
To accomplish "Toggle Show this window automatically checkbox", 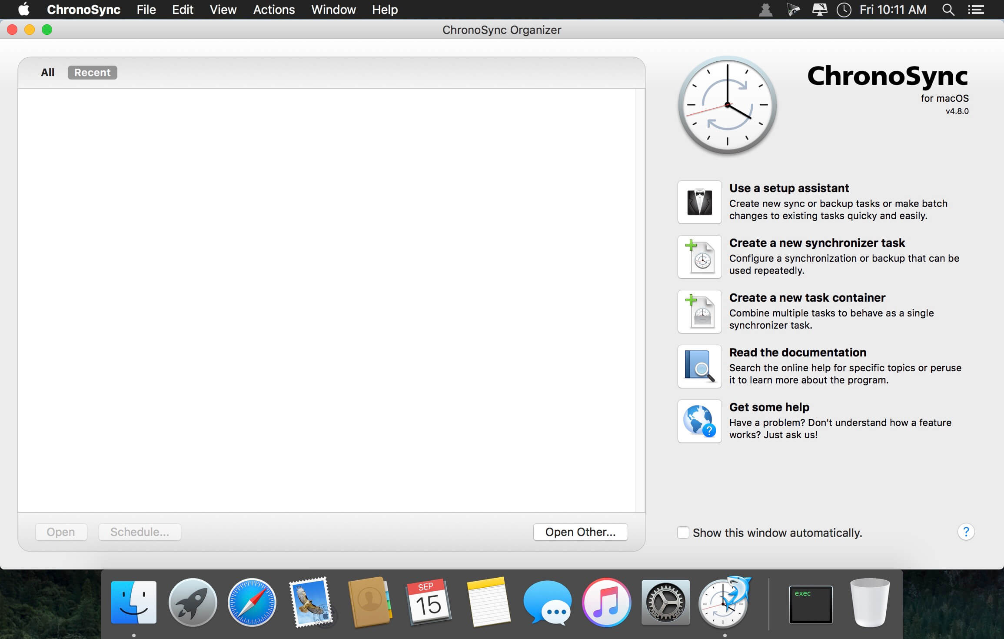I will click(x=682, y=532).
